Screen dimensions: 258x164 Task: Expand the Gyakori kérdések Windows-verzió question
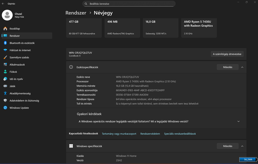[x=238, y=121]
